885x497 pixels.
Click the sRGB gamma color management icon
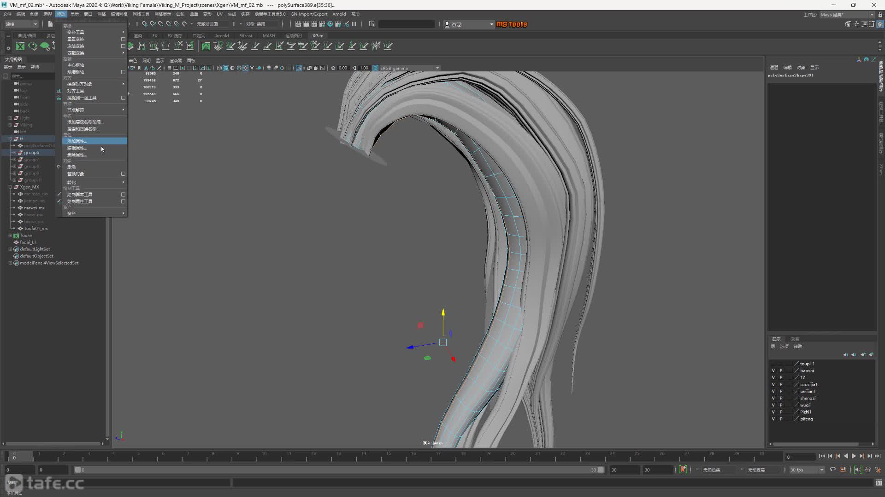tap(375, 68)
